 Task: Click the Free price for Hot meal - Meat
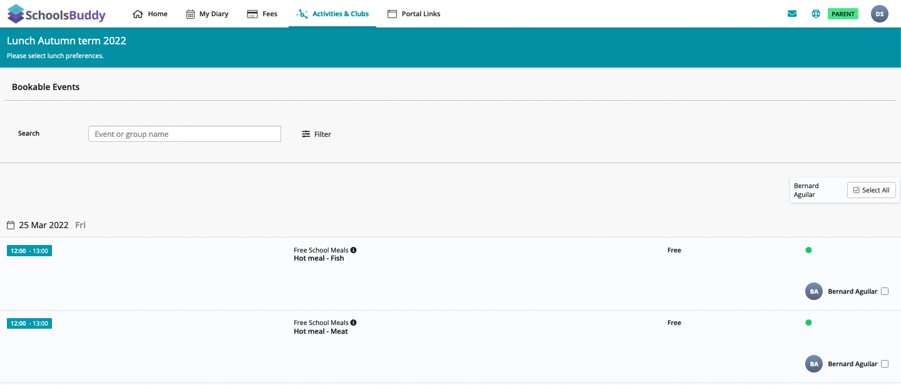click(x=674, y=322)
